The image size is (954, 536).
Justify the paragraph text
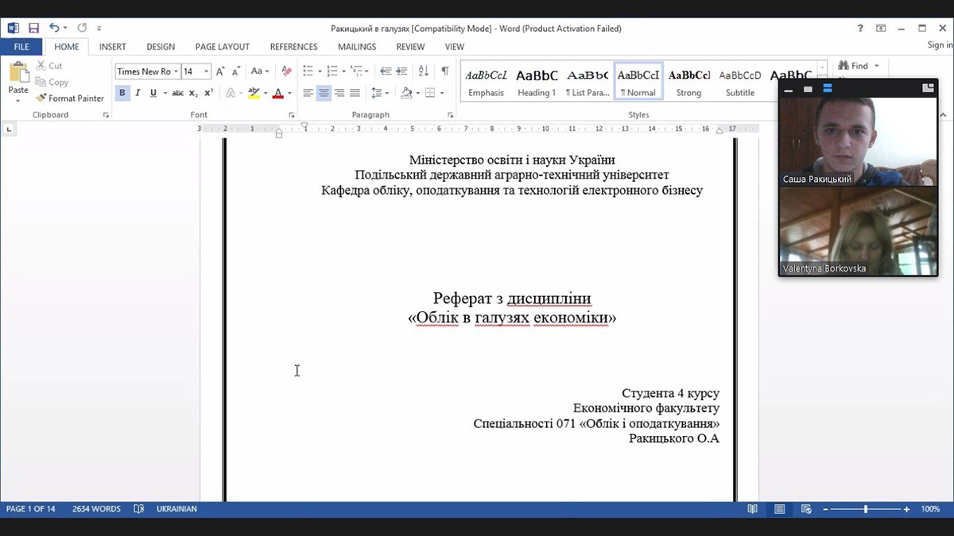point(355,93)
